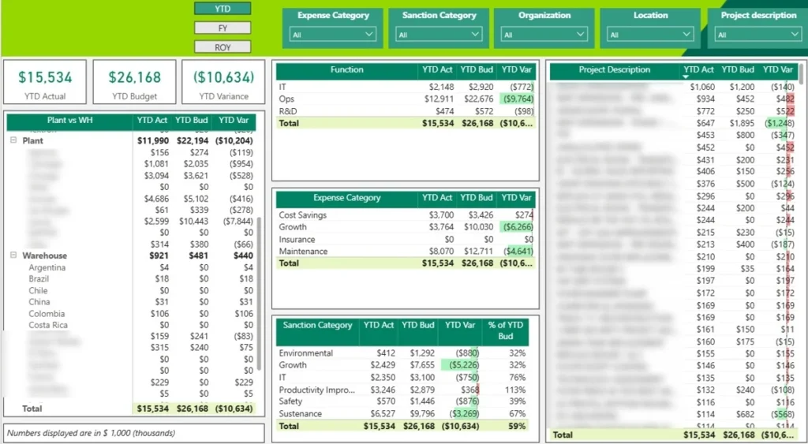Click the $440 Warehouse variance subtotal
The width and height of the screenshot is (808, 444).
coord(243,255)
